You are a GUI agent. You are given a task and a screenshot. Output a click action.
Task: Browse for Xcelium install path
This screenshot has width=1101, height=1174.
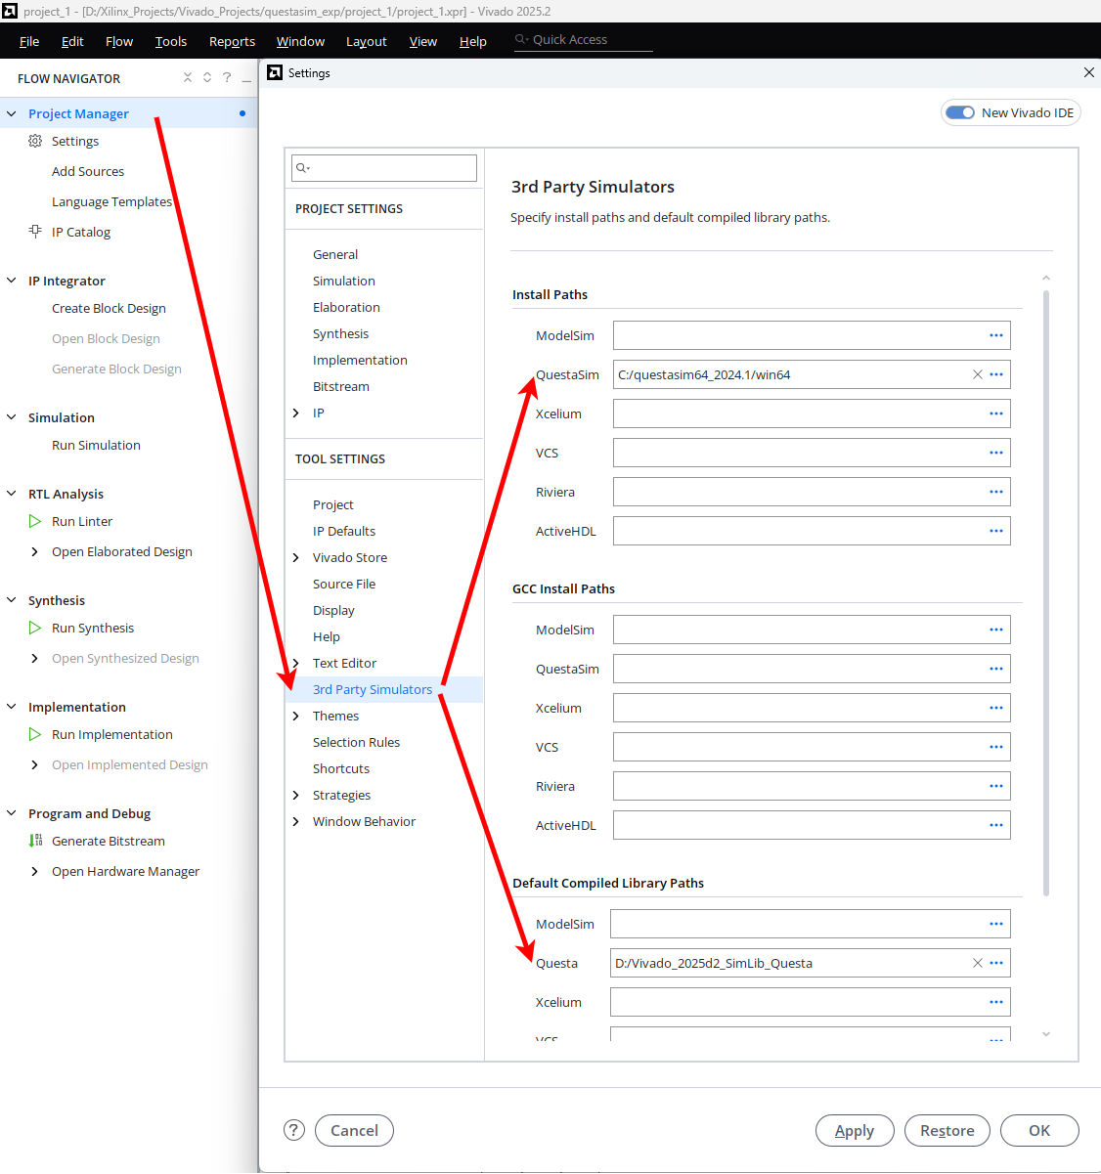(x=996, y=413)
